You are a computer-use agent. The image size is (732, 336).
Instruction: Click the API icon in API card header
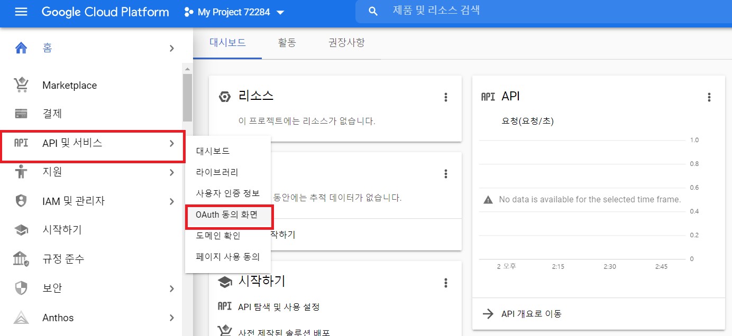tap(488, 97)
